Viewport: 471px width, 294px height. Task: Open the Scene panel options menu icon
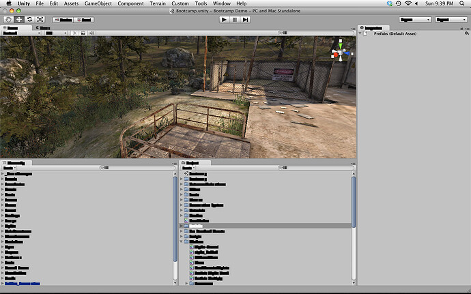(353, 29)
